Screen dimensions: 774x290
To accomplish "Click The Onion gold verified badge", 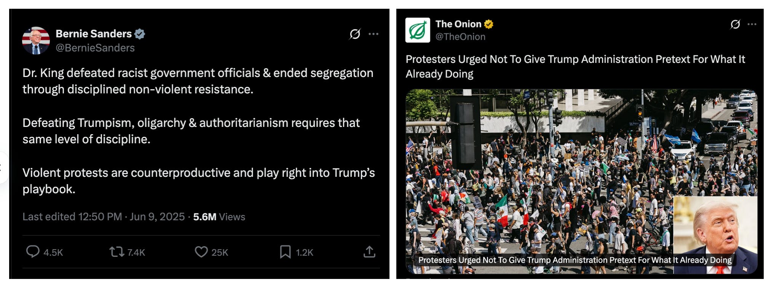I will (x=488, y=24).
